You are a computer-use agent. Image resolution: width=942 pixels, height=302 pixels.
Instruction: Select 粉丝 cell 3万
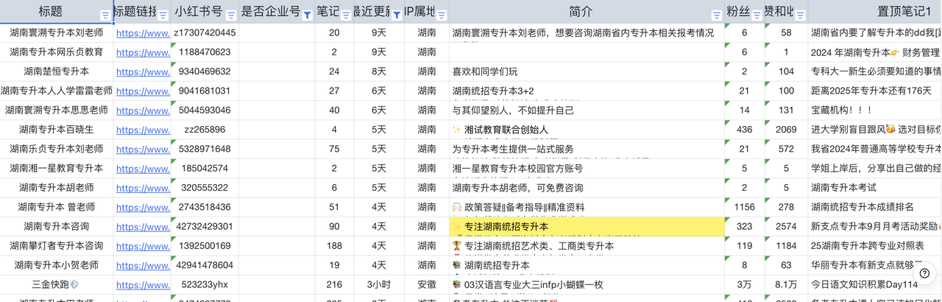pos(745,284)
